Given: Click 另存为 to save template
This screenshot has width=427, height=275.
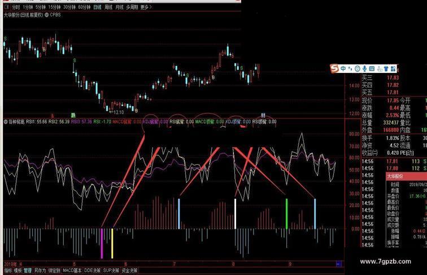Looking at the screenshot, I should 40,270.
